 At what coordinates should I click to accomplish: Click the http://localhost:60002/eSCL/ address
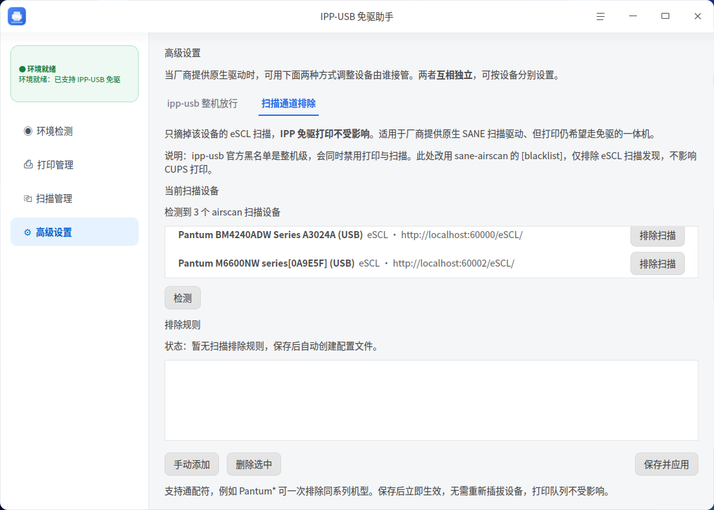[454, 263]
